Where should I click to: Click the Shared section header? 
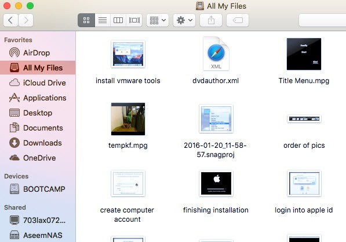pyautogui.click(x=15, y=207)
